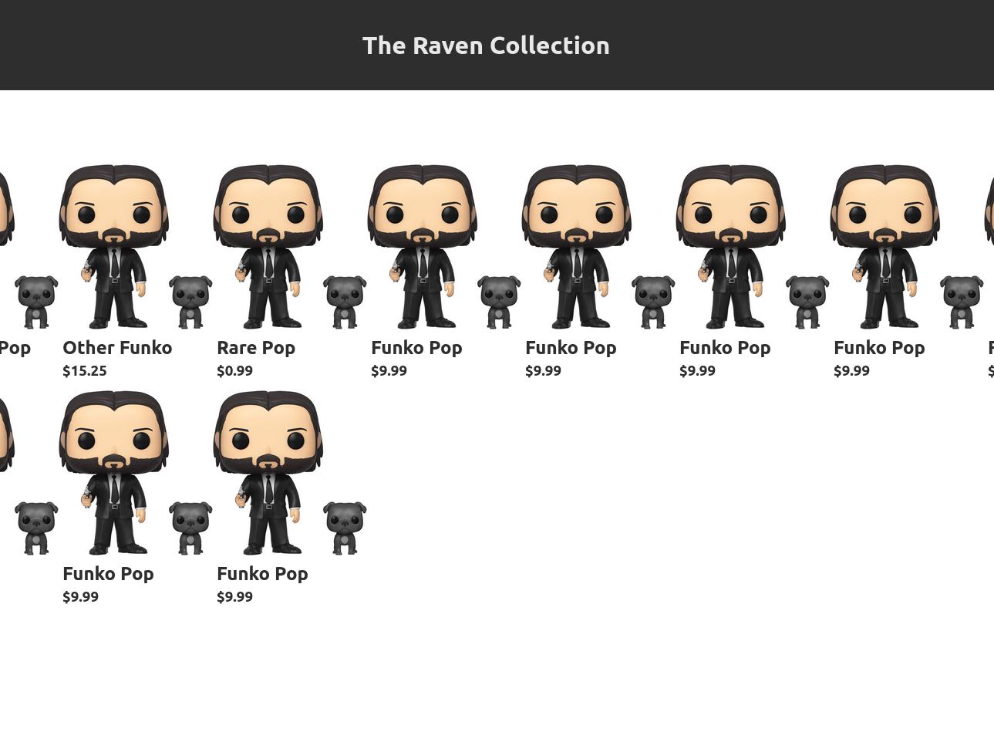Click the Rare Pop product name
994x746 pixels.
click(256, 348)
